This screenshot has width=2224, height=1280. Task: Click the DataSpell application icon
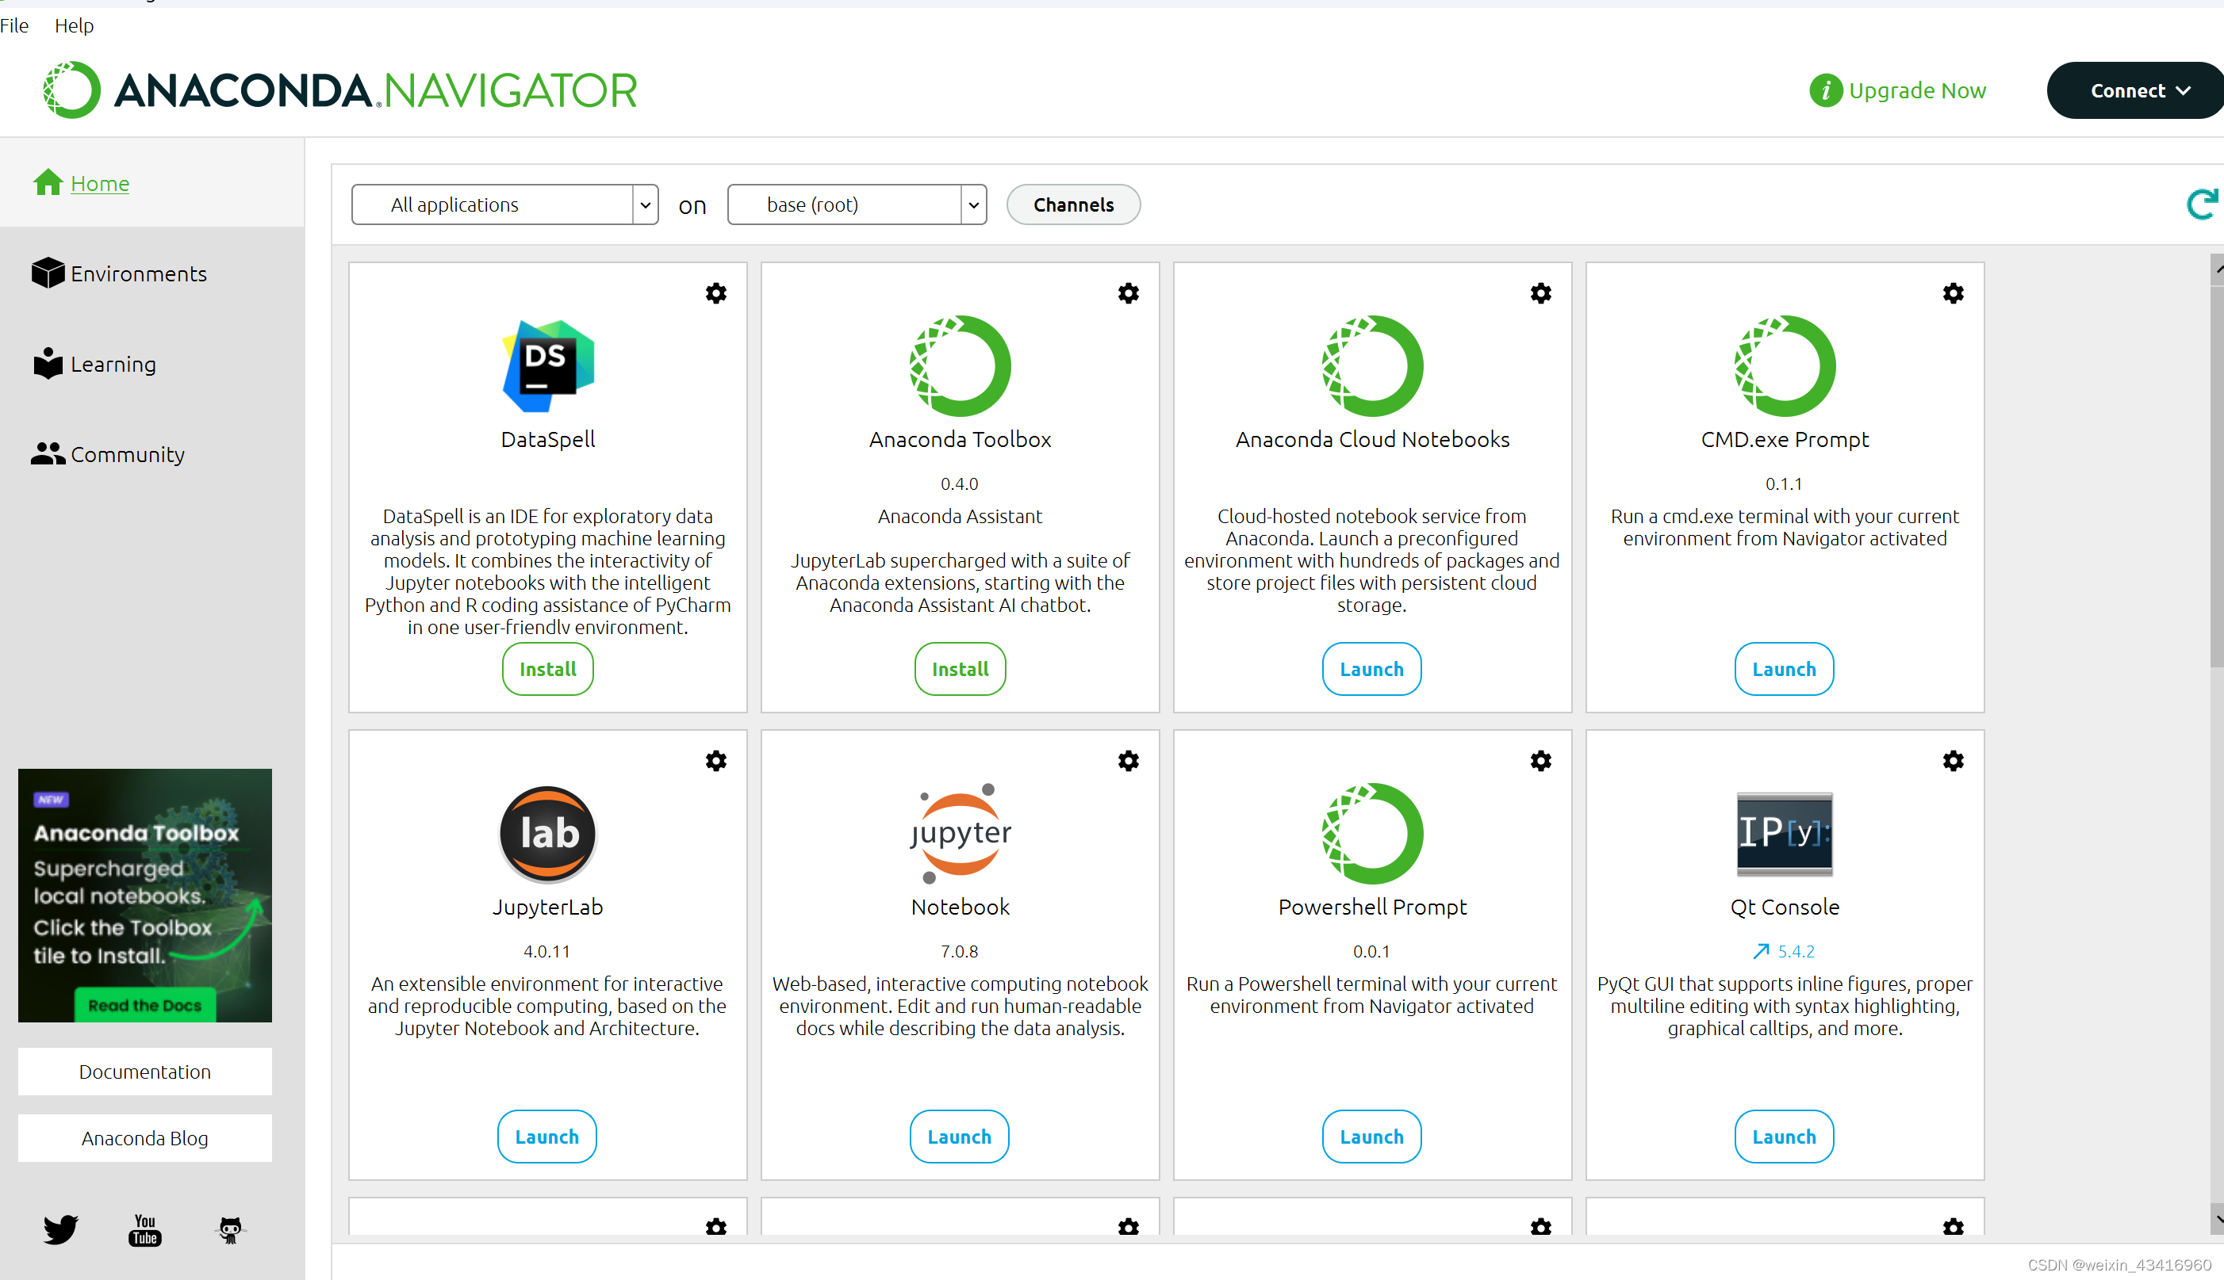point(546,366)
